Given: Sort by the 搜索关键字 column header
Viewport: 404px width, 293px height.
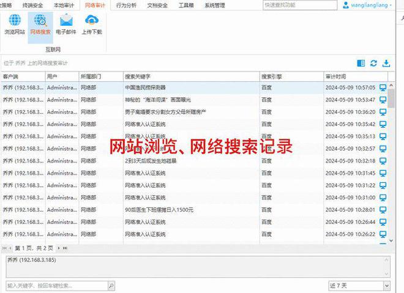Looking at the screenshot, I should click(x=192, y=76).
